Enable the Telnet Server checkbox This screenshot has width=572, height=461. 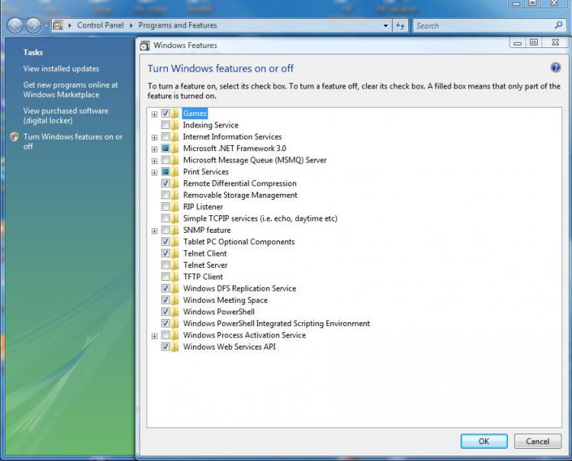pos(165,265)
